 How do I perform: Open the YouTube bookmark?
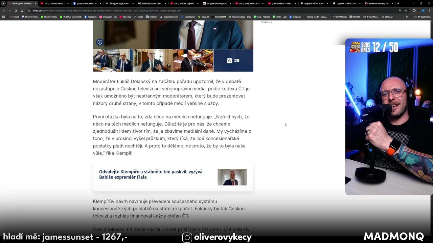[125, 17]
